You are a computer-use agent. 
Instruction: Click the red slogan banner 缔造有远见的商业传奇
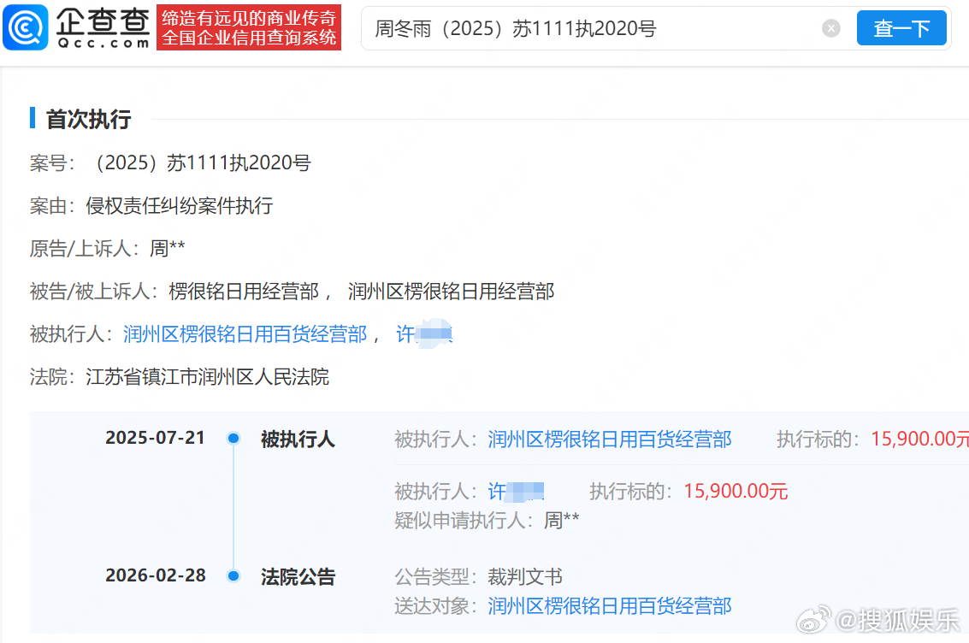tap(248, 27)
